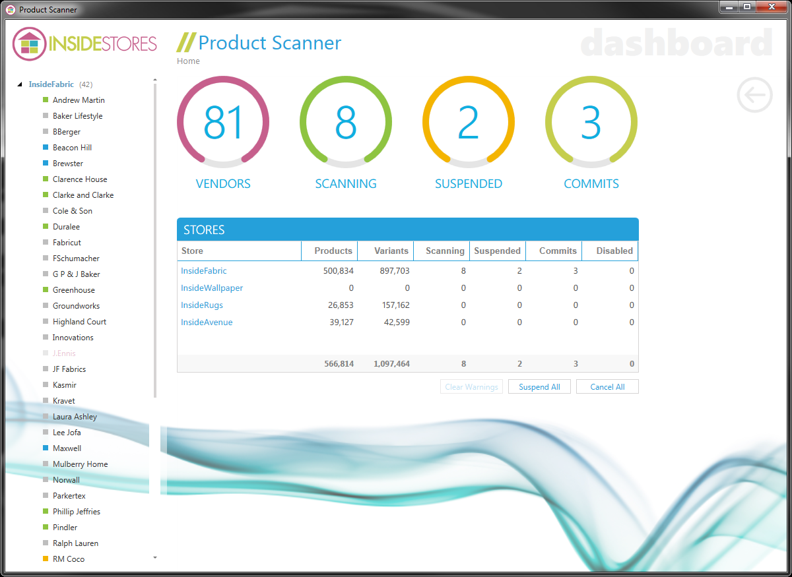This screenshot has height=577, width=792.
Task: Click the Home breadcrumb
Action: [x=188, y=61]
